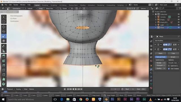181x102 pixels.
Task: Open the Render menu
Action: (x=16, y=5)
